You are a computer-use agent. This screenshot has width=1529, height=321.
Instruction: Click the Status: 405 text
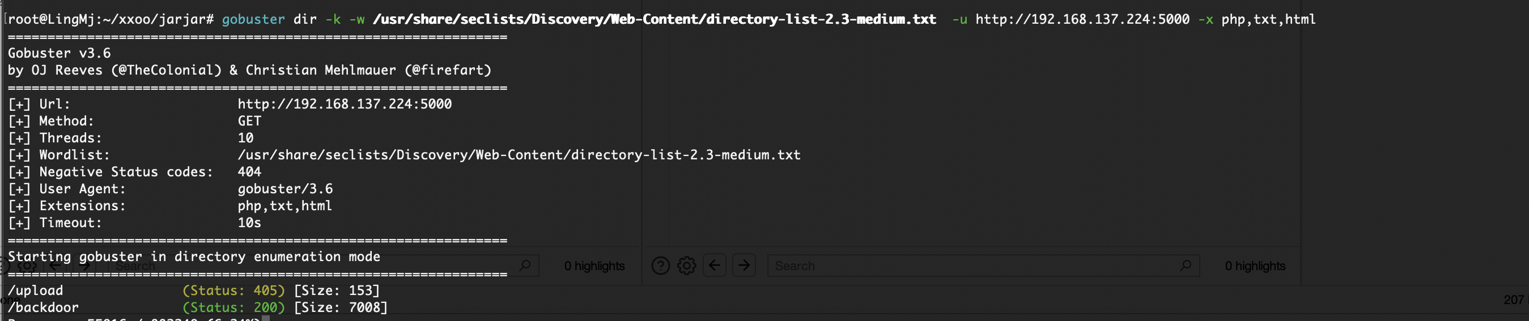233,290
